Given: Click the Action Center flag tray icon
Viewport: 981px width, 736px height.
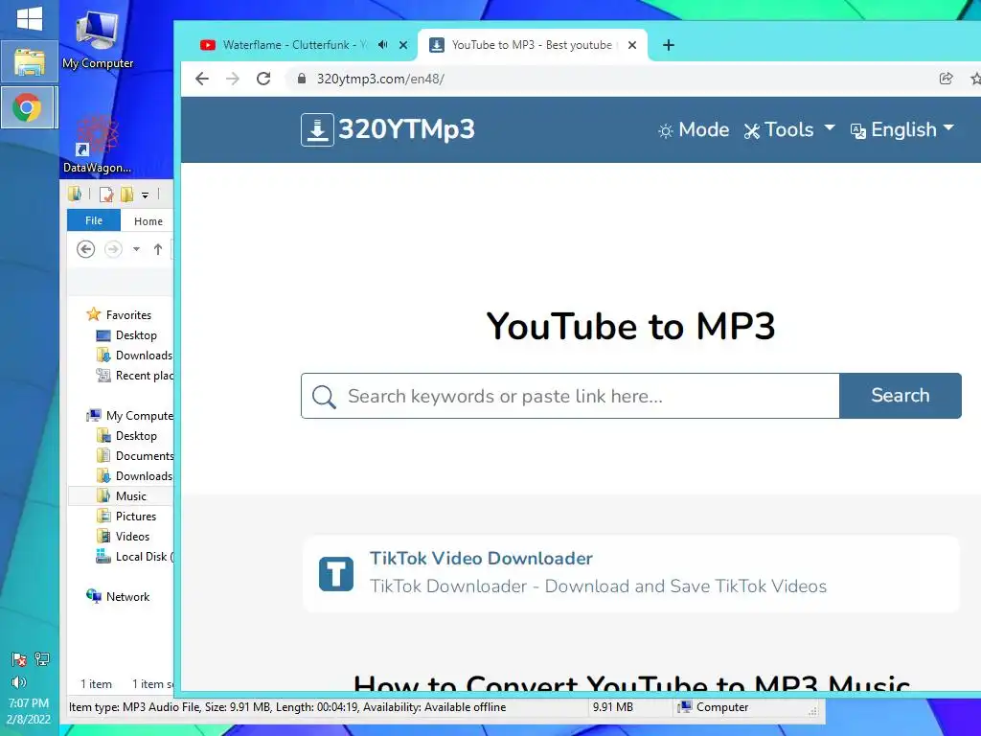Looking at the screenshot, I should coord(19,659).
